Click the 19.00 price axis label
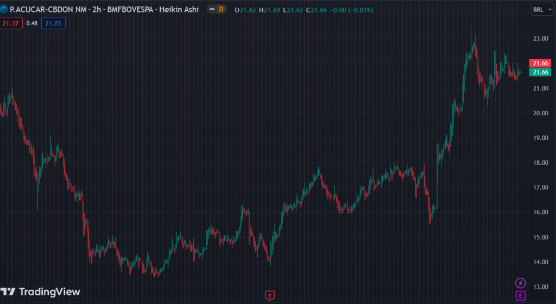 pyautogui.click(x=540, y=138)
